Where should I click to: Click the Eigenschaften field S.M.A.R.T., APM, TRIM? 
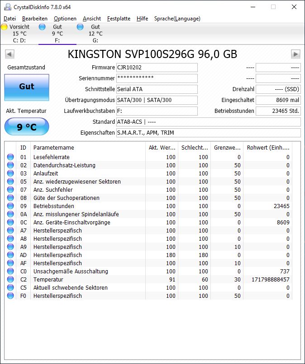[209, 133]
